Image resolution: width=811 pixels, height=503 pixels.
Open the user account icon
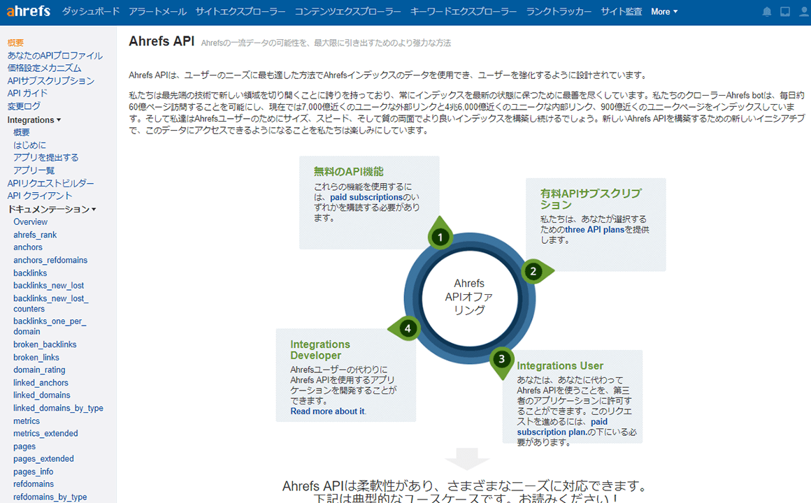click(x=803, y=12)
